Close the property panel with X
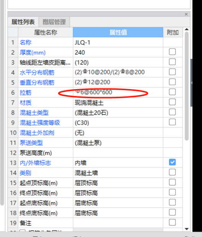The width and height of the screenshot is (202, 237). coord(186,14)
